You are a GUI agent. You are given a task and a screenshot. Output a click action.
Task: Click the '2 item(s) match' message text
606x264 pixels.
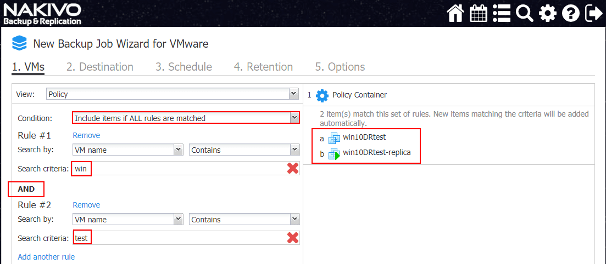tap(454, 119)
